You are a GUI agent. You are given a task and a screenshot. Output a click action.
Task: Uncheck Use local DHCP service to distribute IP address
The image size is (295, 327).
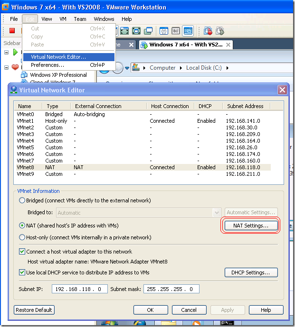tap(22, 272)
